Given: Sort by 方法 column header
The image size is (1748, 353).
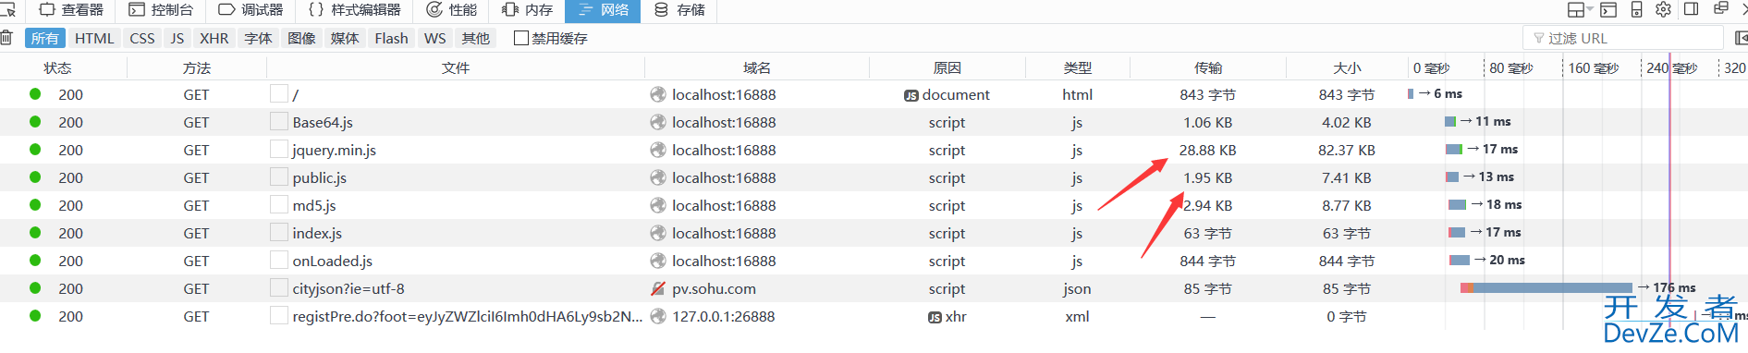Looking at the screenshot, I should pyautogui.click(x=197, y=67).
